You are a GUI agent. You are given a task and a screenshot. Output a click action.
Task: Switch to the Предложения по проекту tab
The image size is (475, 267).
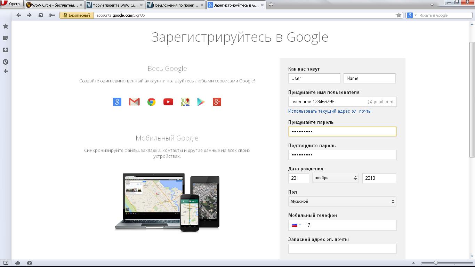click(175, 5)
